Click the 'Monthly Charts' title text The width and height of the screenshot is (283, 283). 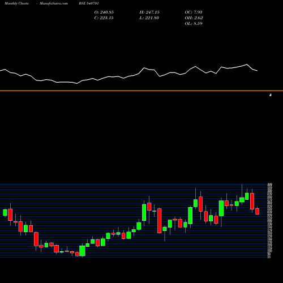tap(16, 3)
